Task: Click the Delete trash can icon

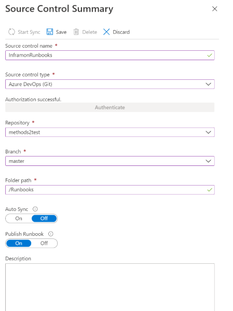Action: [76, 32]
